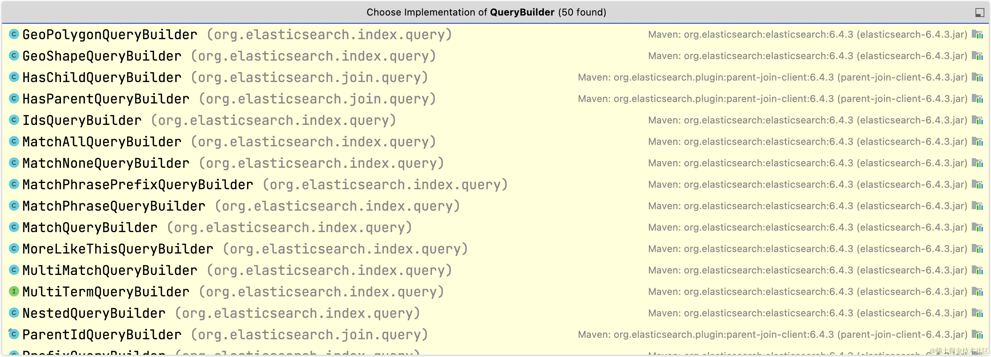
Task: Open MatchAllQueryBuilder implementation
Action: click(495, 142)
